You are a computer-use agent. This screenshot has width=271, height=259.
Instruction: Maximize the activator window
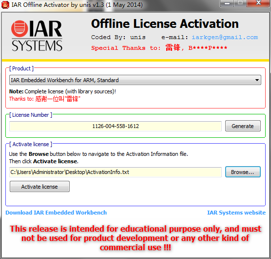(x=240, y=3)
